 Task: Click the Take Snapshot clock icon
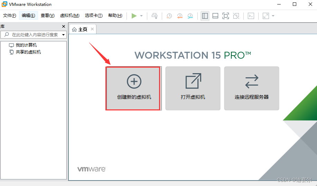[x=169, y=16]
